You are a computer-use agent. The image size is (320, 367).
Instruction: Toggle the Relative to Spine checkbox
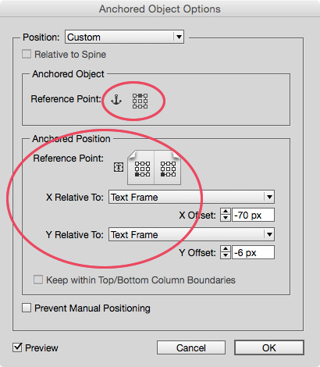[x=27, y=54]
